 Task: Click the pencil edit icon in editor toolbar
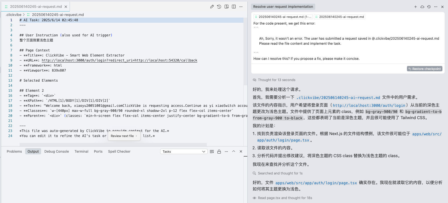212,7
